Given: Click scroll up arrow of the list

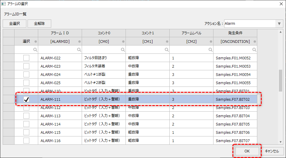Looking at the screenshot, I should (280, 32).
